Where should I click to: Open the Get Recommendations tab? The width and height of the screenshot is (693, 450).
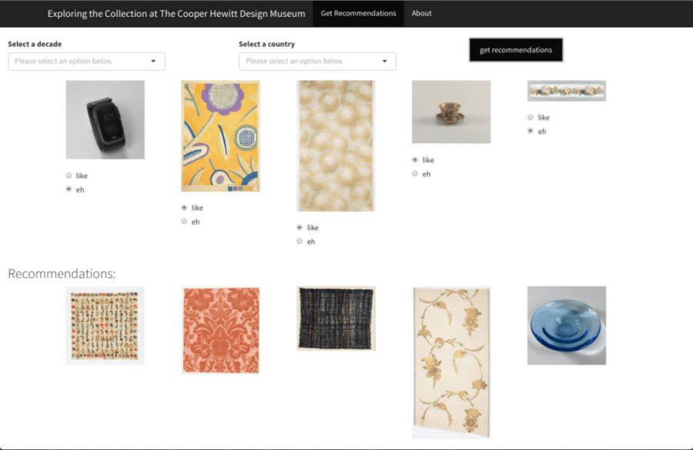click(358, 13)
